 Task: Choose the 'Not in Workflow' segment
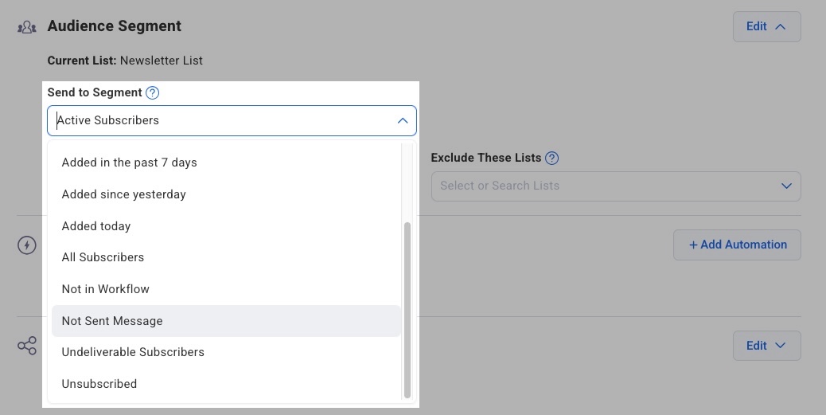pos(105,289)
